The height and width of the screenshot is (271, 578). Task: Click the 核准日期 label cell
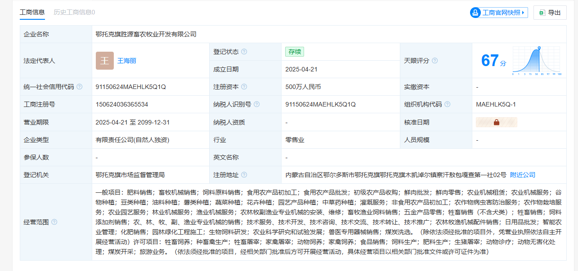[436, 122]
